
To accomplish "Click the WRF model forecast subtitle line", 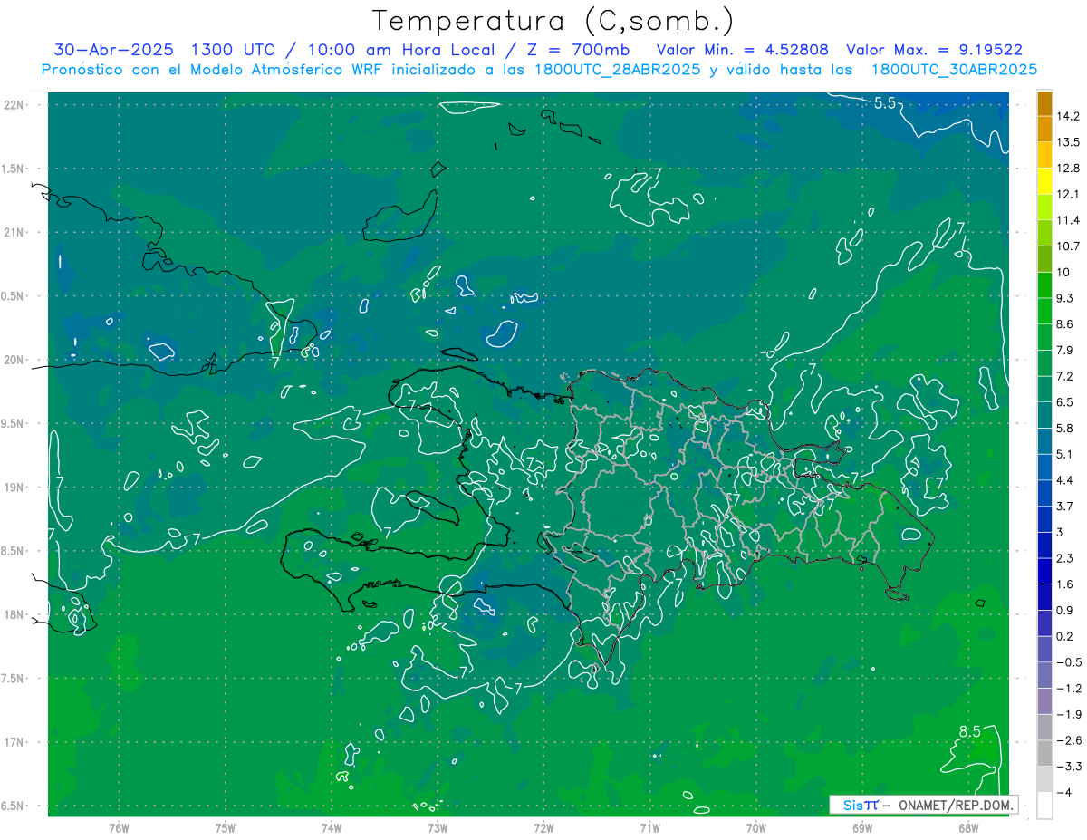I will (539, 69).
